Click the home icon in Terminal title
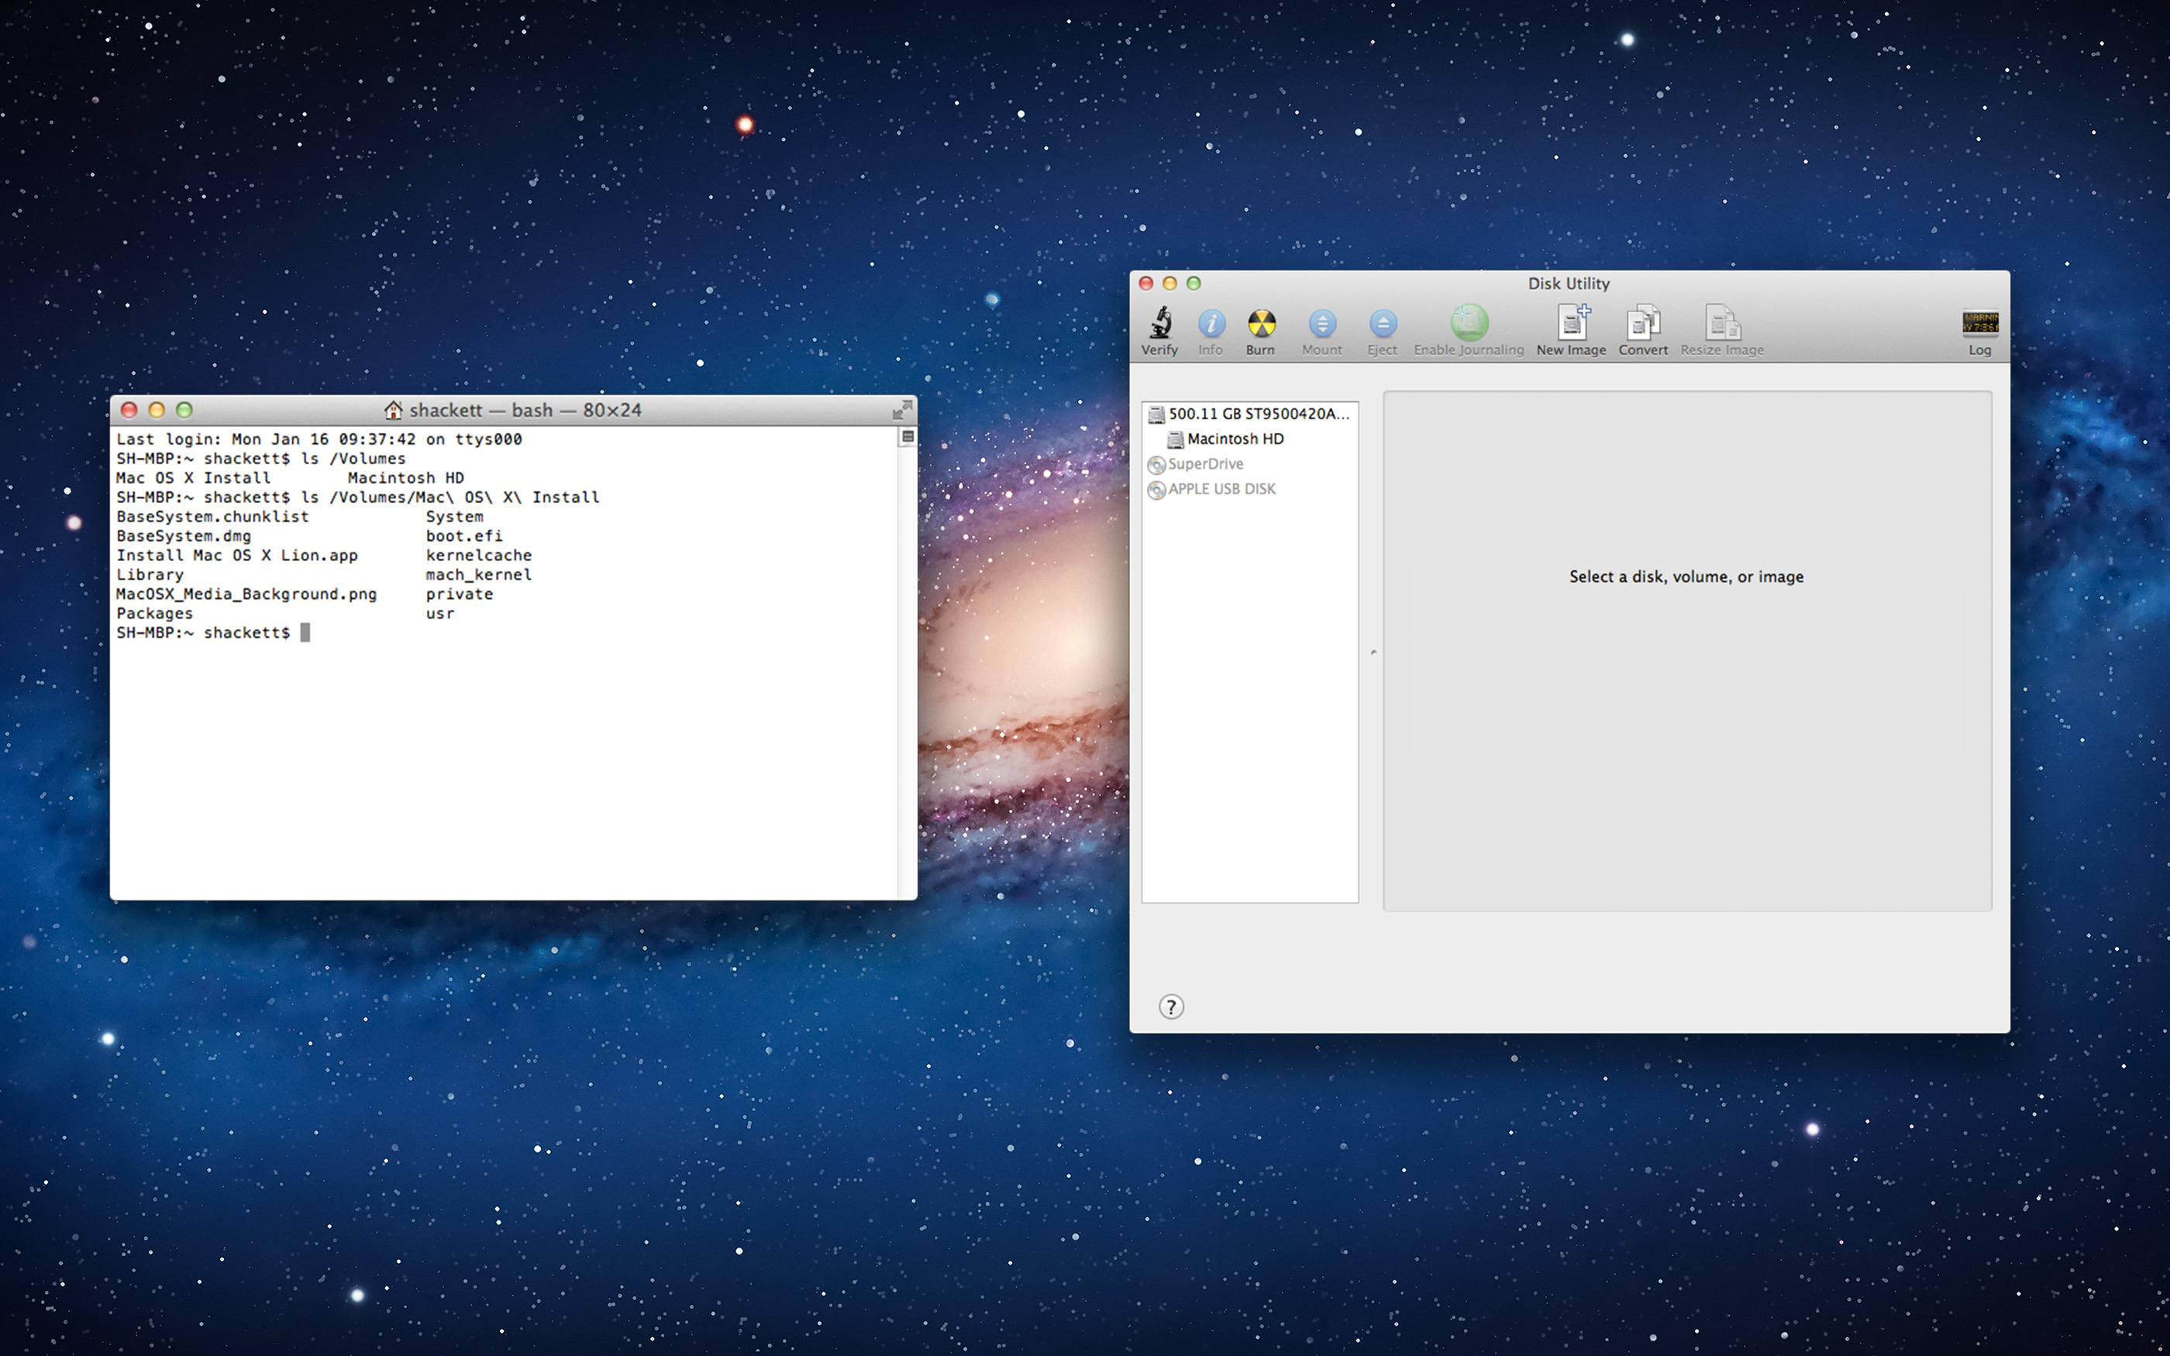The image size is (2170, 1356). click(393, 410)
